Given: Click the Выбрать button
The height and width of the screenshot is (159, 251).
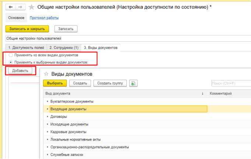Looking at the screenshot, I should tap(55, 83).
